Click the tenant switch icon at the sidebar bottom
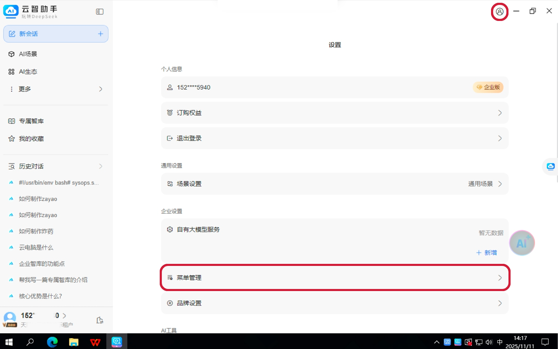Image resolution: width=558 pixels, height=349 pixels. (x=100, y=320)
